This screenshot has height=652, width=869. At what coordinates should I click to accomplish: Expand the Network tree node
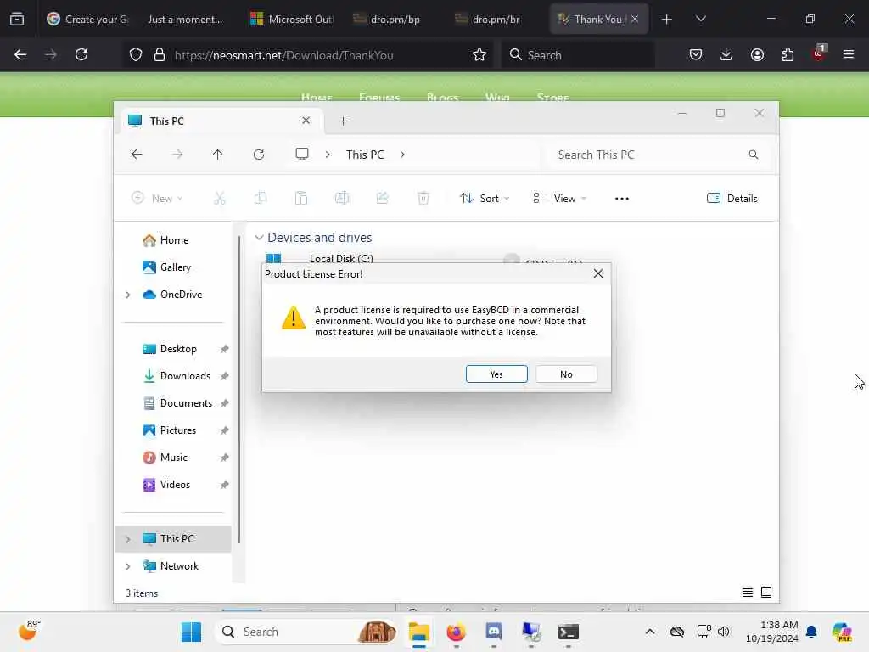coord(128,566)
